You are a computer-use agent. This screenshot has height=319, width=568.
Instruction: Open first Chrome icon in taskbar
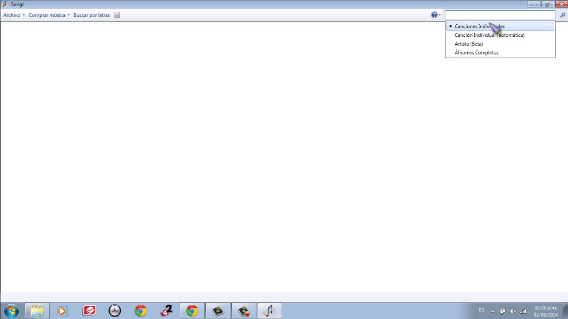coord(140,311)
